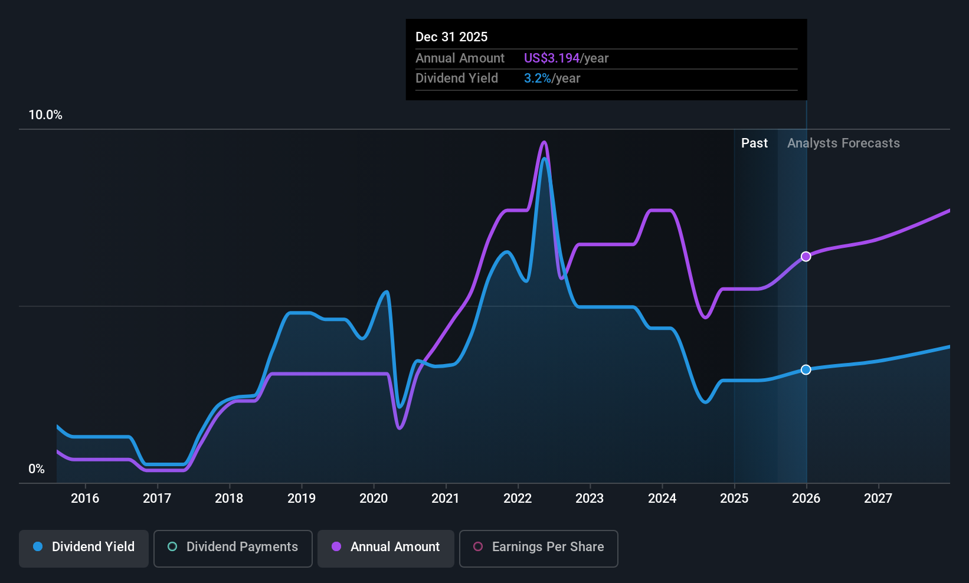This screenshot has width=969, height=583.
Task: Toggle the Annual Amount series
Action: click(x=386, y=548)
